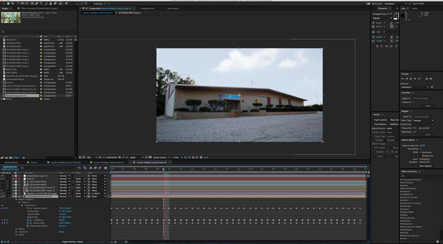Select the Rotation tool
Image resolution: width=443 pixels, height=244 pixels.
pyautogui.click(x=18, y=3)
